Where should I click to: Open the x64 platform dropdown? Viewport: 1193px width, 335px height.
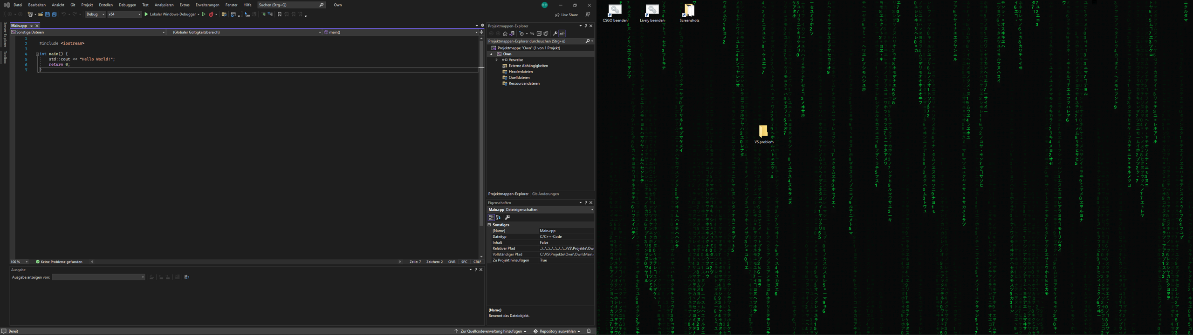(x=124, y=14)
